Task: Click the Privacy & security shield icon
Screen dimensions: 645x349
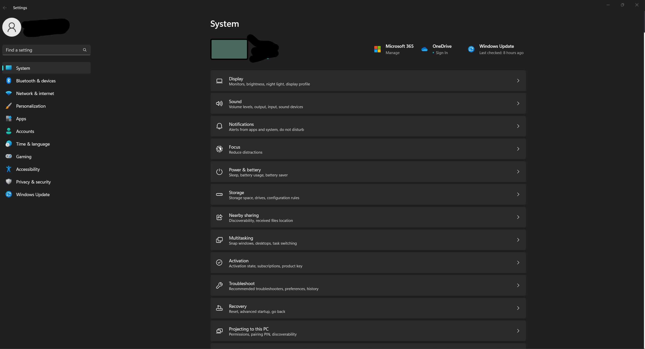Action: click(9, 182)
